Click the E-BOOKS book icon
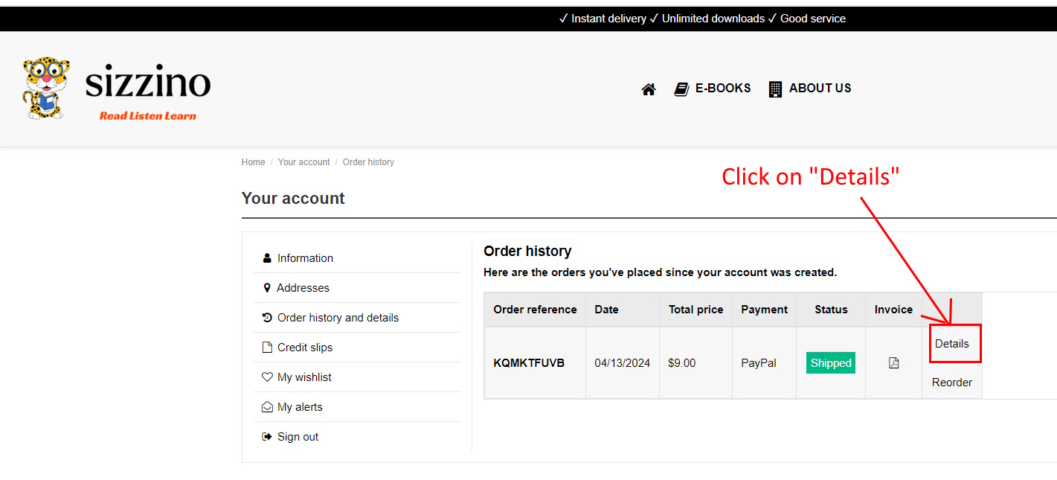The height and width of the screenshot is (480, 1057). coord(681,89)
